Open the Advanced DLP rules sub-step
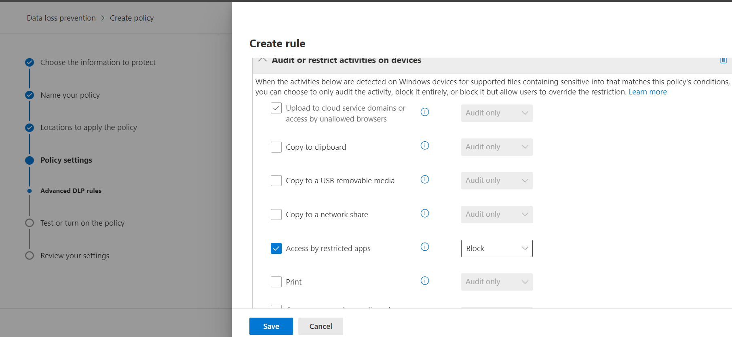Image resolution: width=732 pixels, height=337 pixels. [71, 191]
